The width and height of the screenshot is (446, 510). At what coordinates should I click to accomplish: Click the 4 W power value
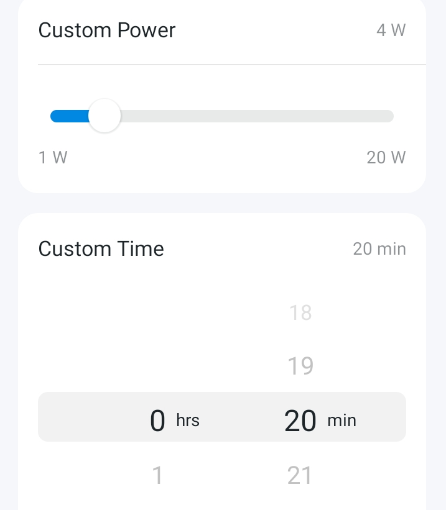pyautogui.click(x=391, y=30)
